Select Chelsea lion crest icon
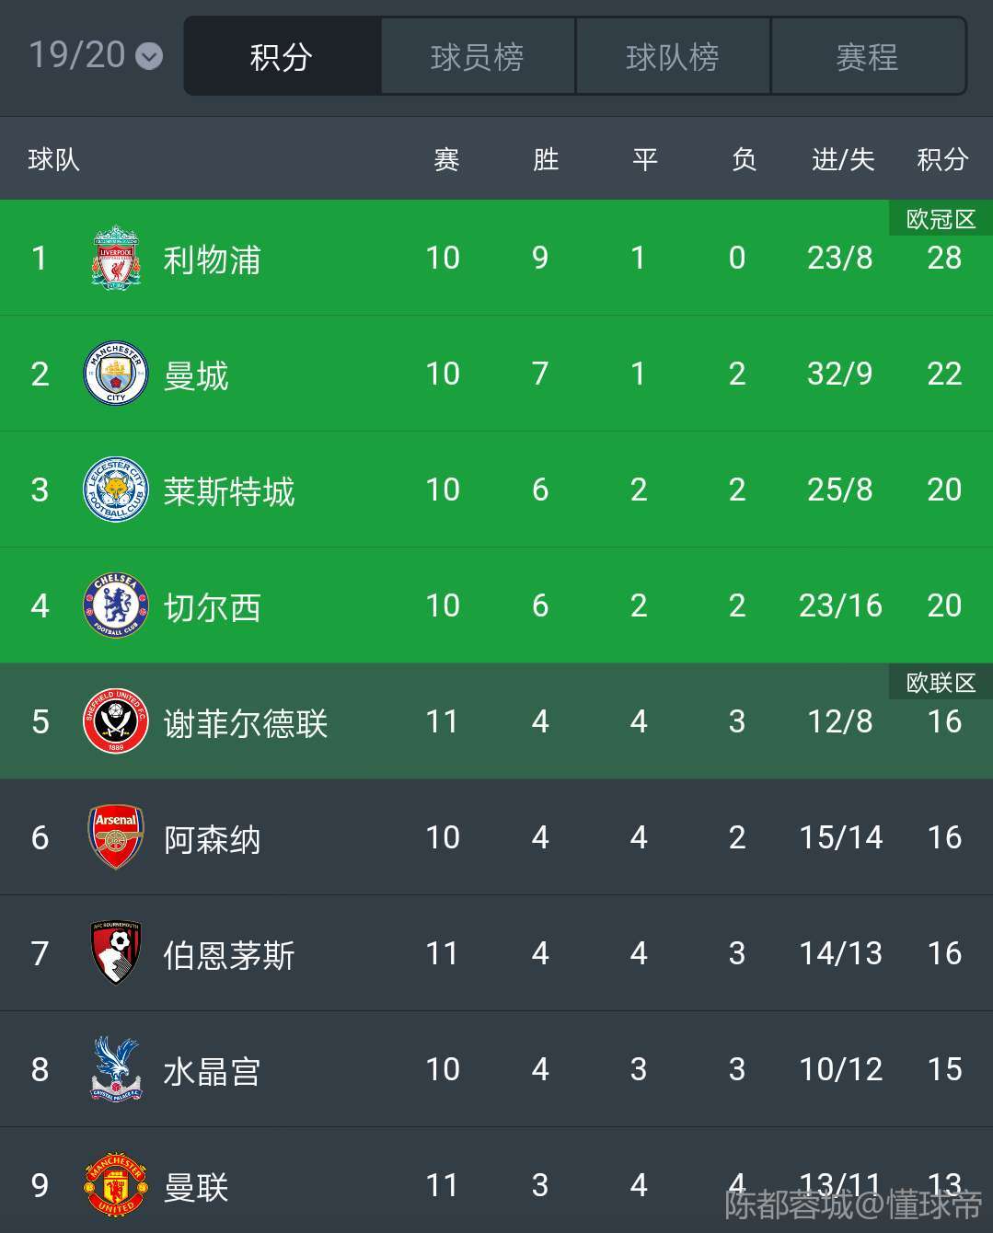 coord(116,605)
